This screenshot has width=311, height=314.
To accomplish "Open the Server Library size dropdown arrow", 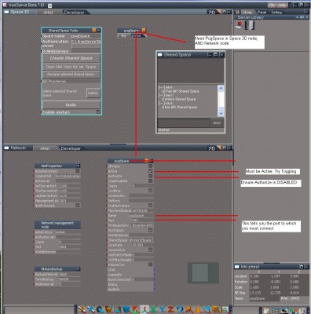I will (297, 17).
